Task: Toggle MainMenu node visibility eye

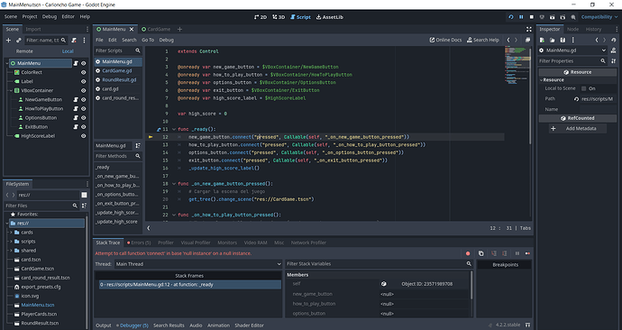Action: [83, 63]
